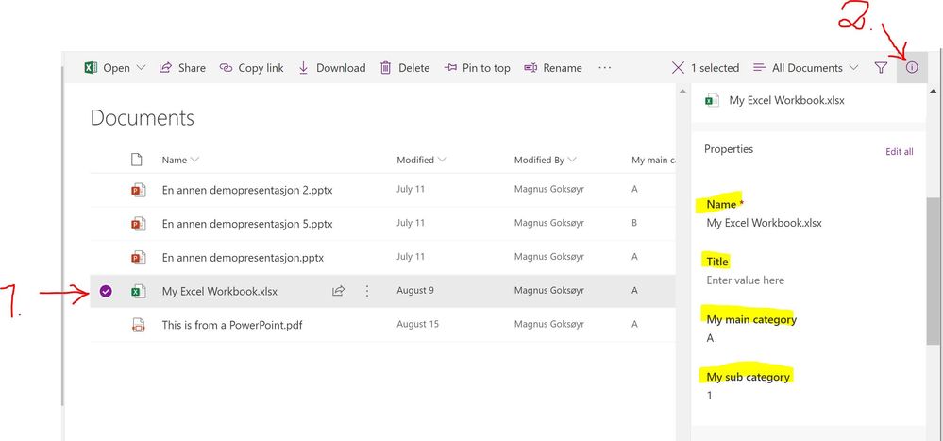Click PowerPoint icon of demopresentasjon 5.pptx
Image resolution: width=943 pixels, height=441 pixels.
tap(139, 224)
